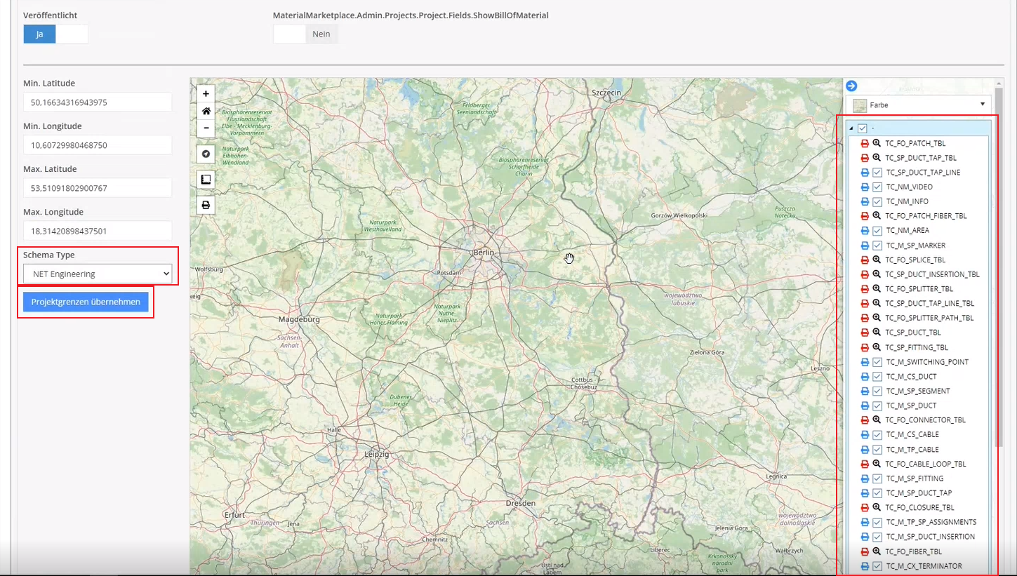Screen dimensions: 1017x576
Task: Zoom in on the map
Action: (206, 94)
